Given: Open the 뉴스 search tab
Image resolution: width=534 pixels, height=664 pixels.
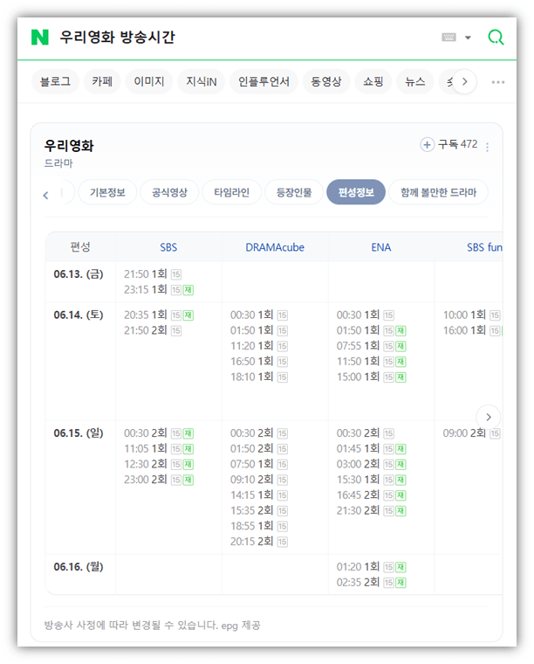Looking at the screenshot, I should [x=414, y=82].
